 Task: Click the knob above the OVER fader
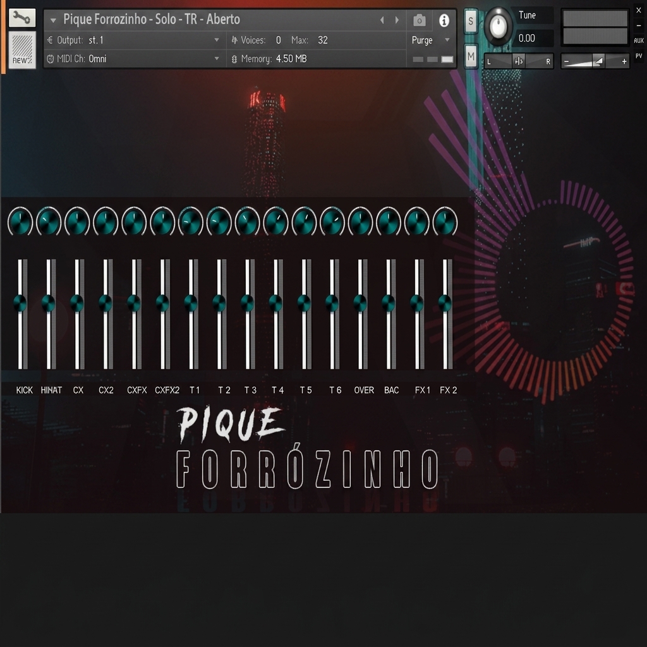point(360,221)
